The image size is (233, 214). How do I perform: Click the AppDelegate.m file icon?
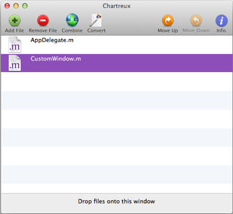15,45
